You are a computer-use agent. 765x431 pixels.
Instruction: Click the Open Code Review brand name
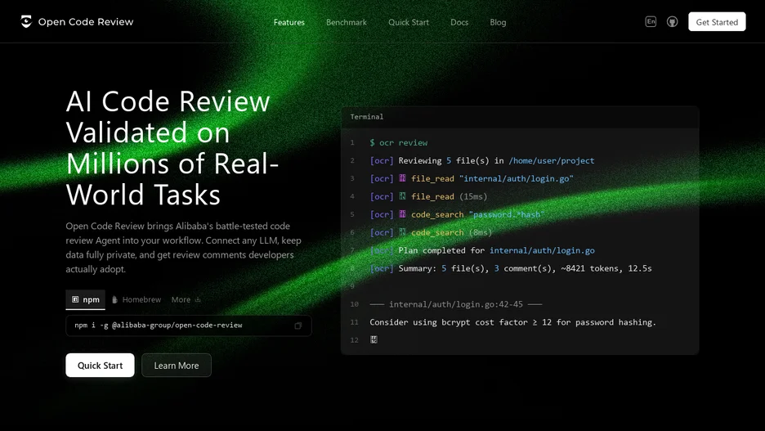[x=85, y=22]
